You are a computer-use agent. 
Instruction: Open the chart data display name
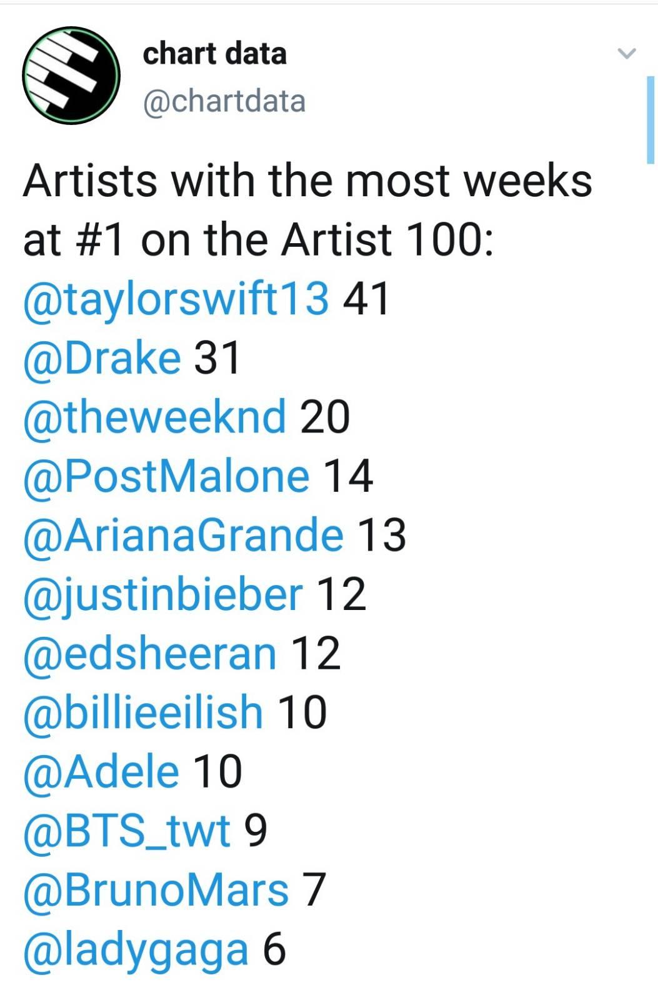(214, 53)
